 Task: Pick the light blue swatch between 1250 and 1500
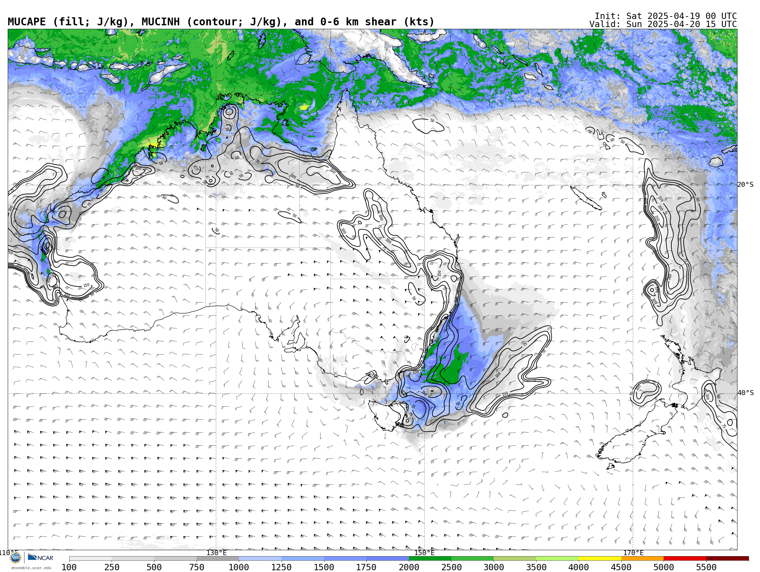[303, 558]
